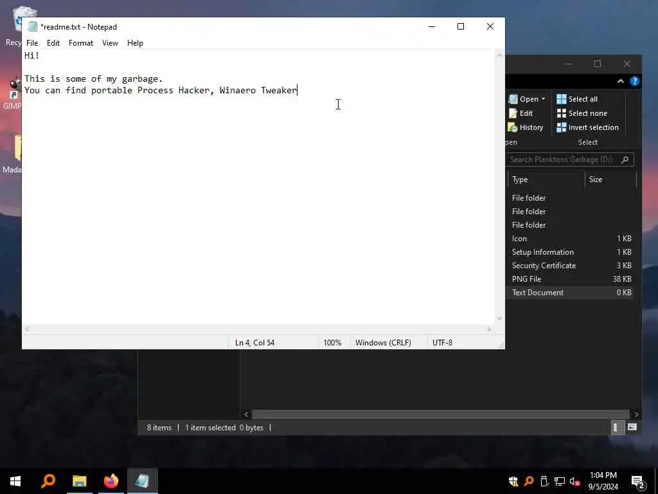Click the muted volume tray icon
Image resolution: width=658 pixels, height=494 pixels.
[575, 481]
